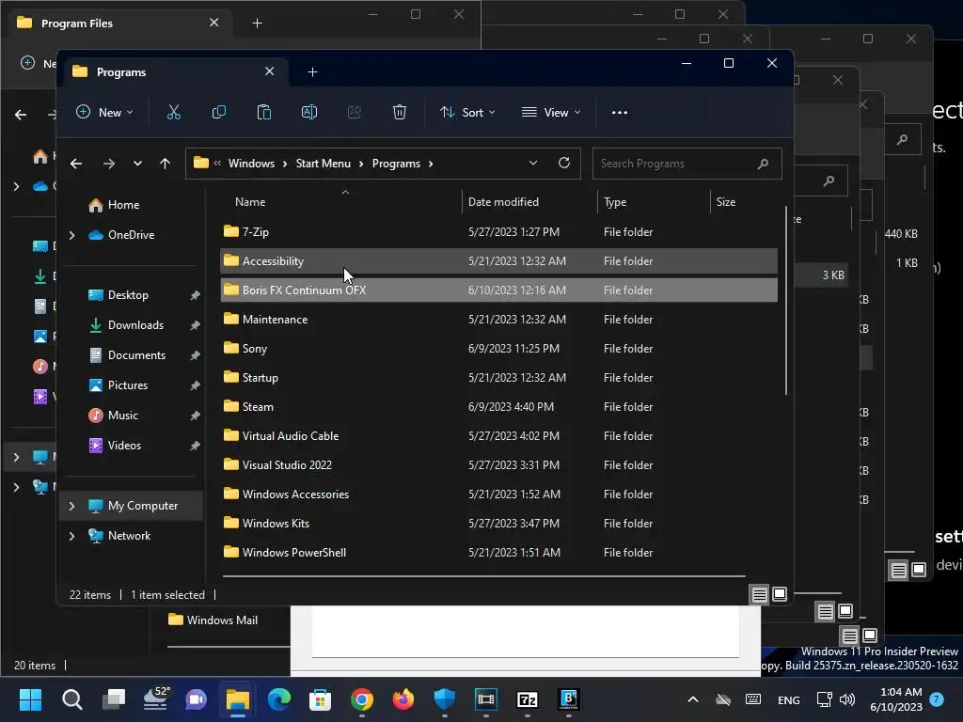This screenshot has height=722, width=963.
Task: Click the Delete trash can icon
Action: tap(399, 113)
